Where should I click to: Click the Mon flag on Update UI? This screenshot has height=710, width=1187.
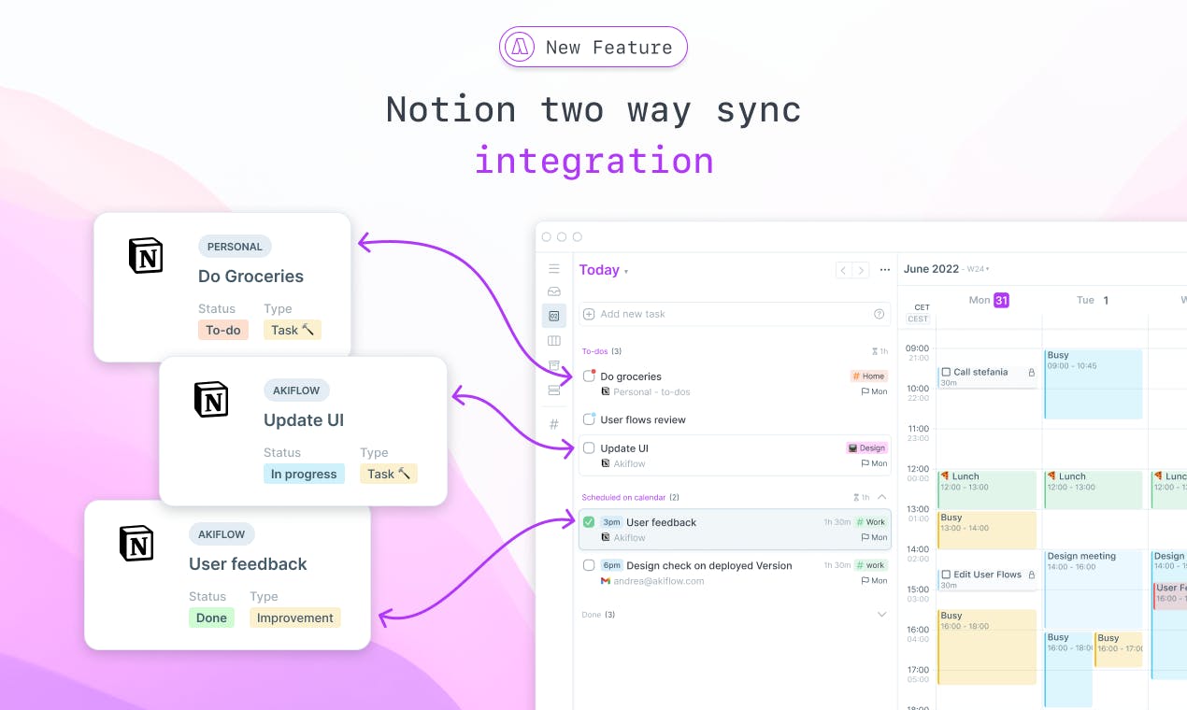point(875,463)
